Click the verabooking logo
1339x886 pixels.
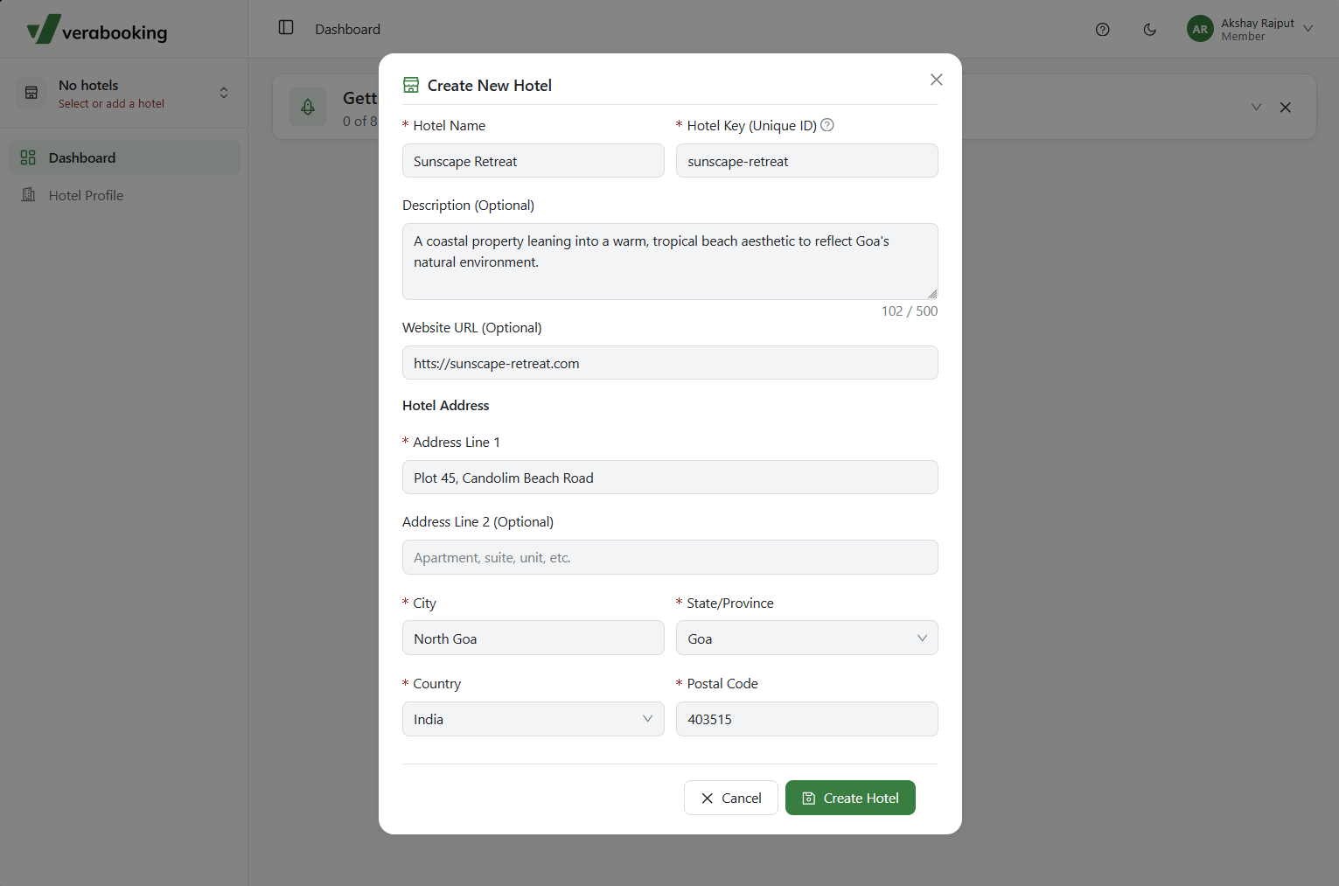[x=97, y=30]
